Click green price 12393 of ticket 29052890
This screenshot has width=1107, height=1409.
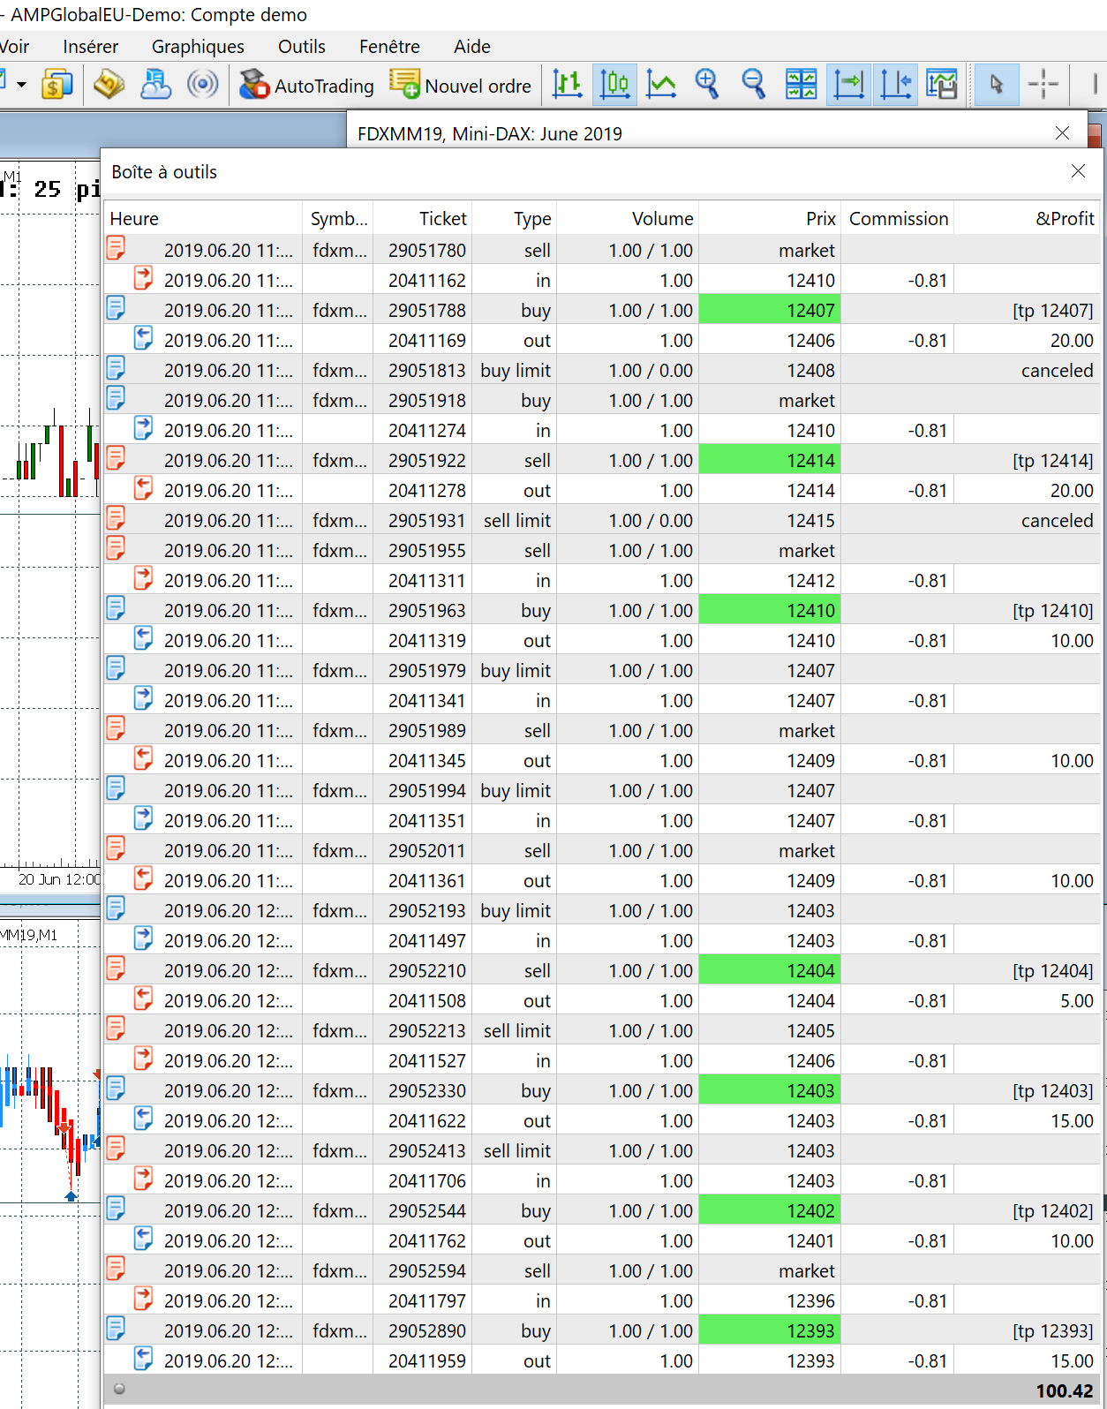pos(769,1330)
